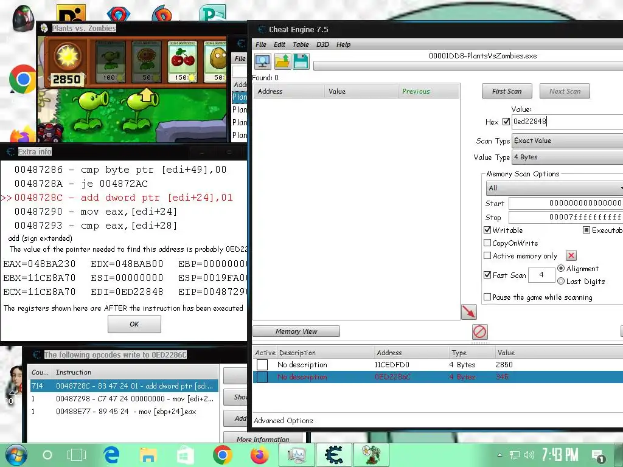
Task: Enable the CopyOnWrite checkbox
Action: pyautogui.click(x=487, y=243)
